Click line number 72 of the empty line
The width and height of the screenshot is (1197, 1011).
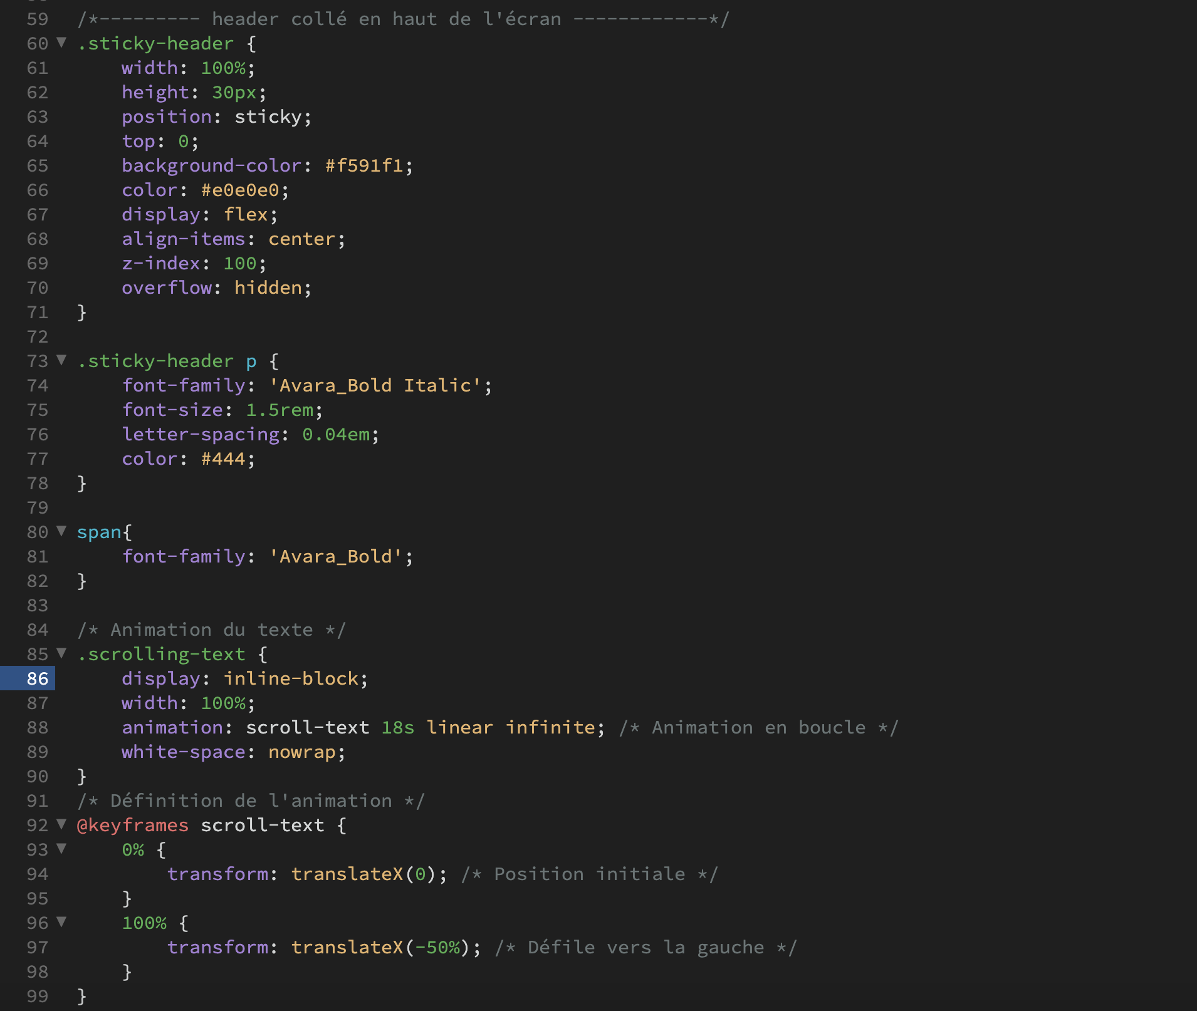37,336
